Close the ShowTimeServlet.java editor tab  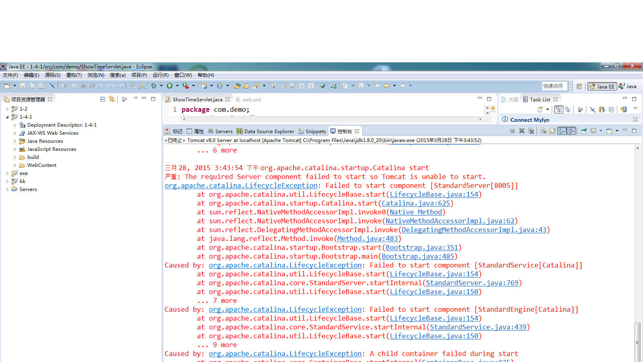pyautogui.click(x=227, y=99)
